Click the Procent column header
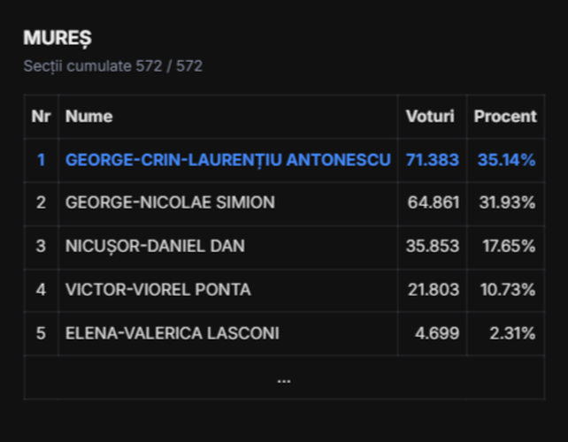The height and width of the screenshot is (442, 568). (x=505, y=117)
